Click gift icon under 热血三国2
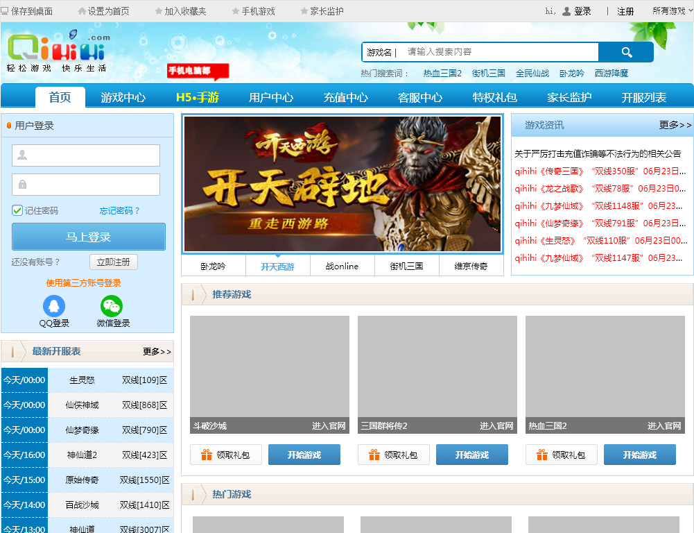This screenshot has height=533, width=694. click(541, 455)
